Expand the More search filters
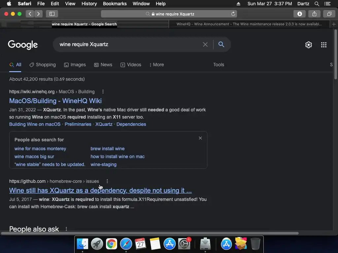338x253 pixels. click(156, 65)
